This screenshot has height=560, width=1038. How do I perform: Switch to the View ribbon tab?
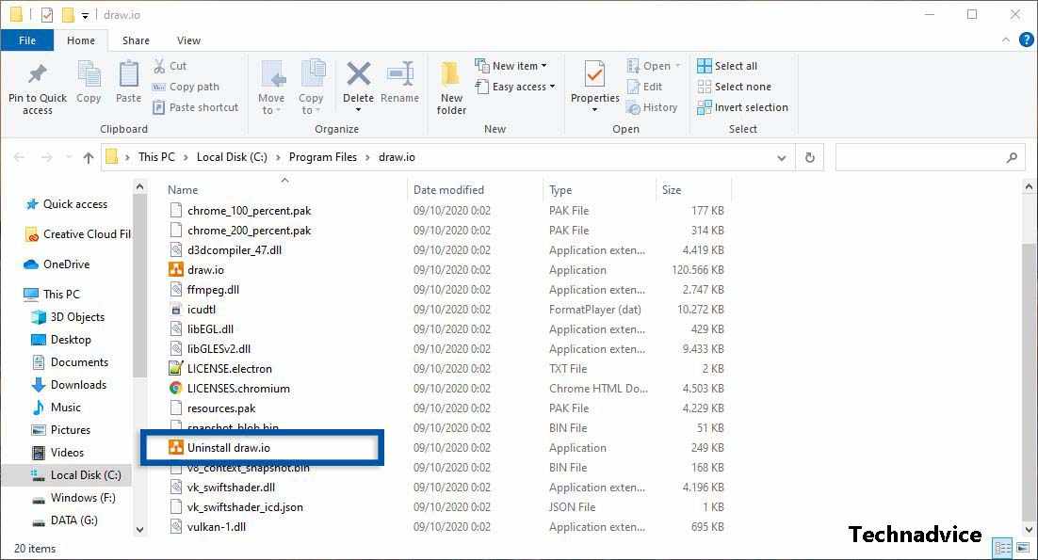(x=188, y=40)
